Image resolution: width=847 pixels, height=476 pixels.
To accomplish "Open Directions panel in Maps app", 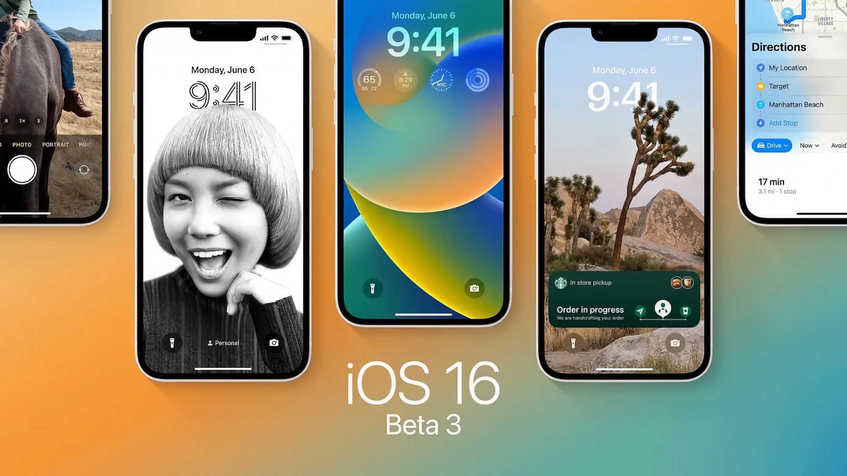I will [778, 47].
